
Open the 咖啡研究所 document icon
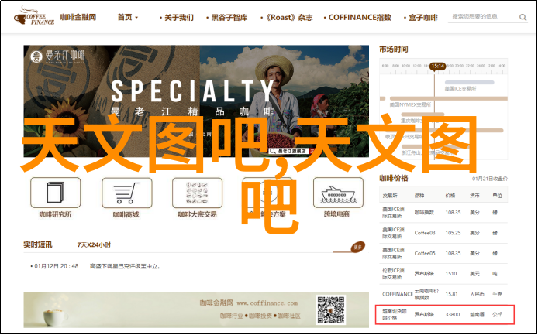click(56, 193)
